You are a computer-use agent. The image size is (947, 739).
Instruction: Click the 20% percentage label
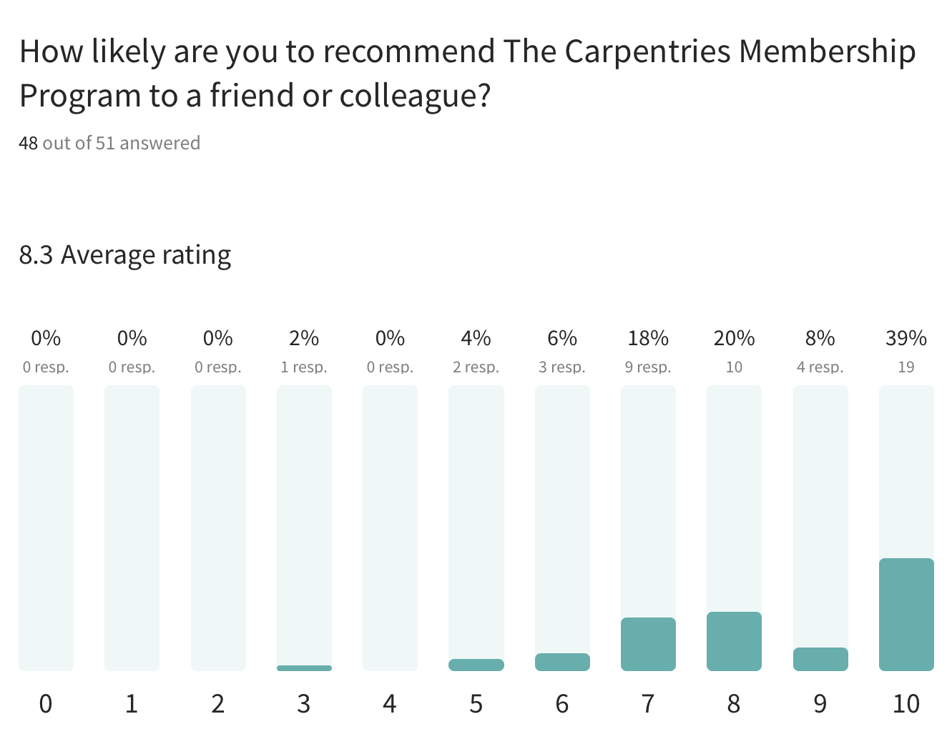pos(734,338)
